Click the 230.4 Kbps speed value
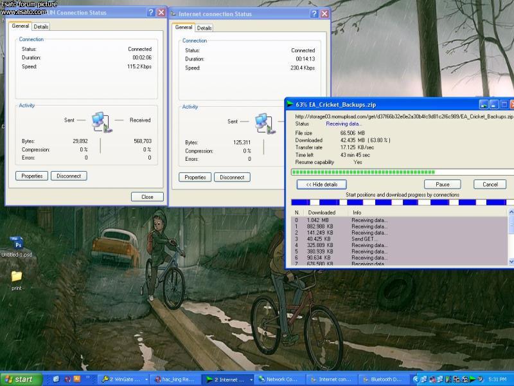The width and height of the screenshot is (514, 386). pos(303,68)
